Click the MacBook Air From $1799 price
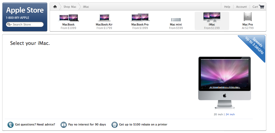Screen dimensions: 275x133 (x=104, y=28)
